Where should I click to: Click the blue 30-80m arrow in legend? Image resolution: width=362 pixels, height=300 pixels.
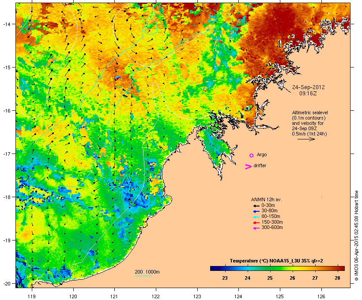coord(256,211)
